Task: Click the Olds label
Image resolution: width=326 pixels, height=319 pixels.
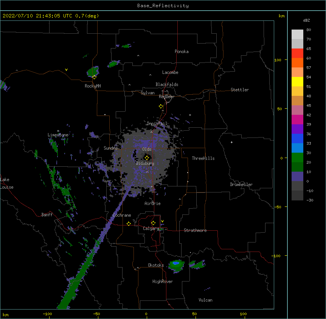Action: click(147, 149)
